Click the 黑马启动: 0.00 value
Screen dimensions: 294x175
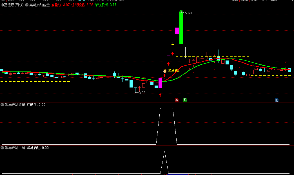[x=38, y=148]
